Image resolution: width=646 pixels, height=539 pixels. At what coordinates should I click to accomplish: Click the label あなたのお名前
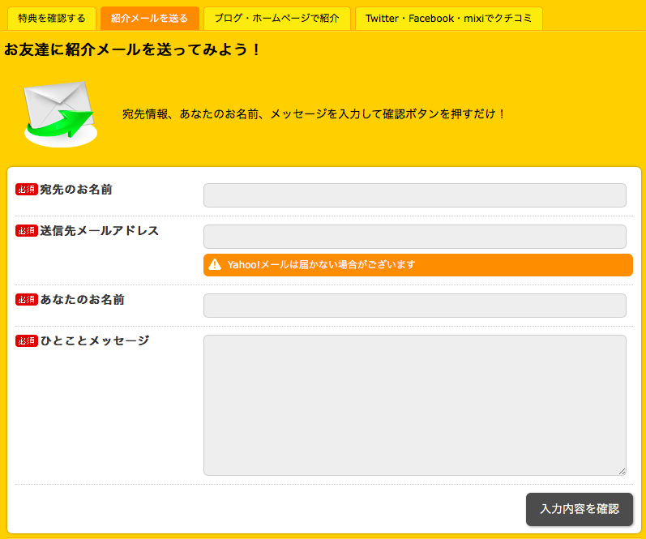coord(83,300)
